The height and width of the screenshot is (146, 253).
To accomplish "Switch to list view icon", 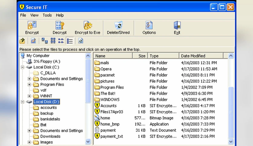I will pos(61,41).
